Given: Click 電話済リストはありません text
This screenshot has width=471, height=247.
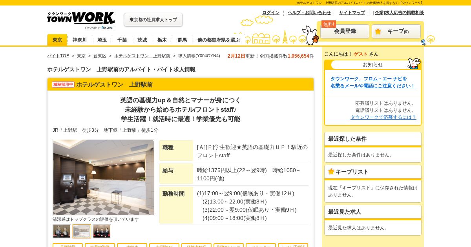Looking at the screenshot, I should tap(385, 110).
